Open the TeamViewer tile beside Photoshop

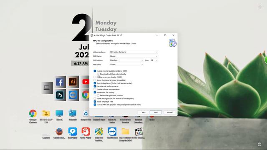pyautogui.click(x=73, y=95)
